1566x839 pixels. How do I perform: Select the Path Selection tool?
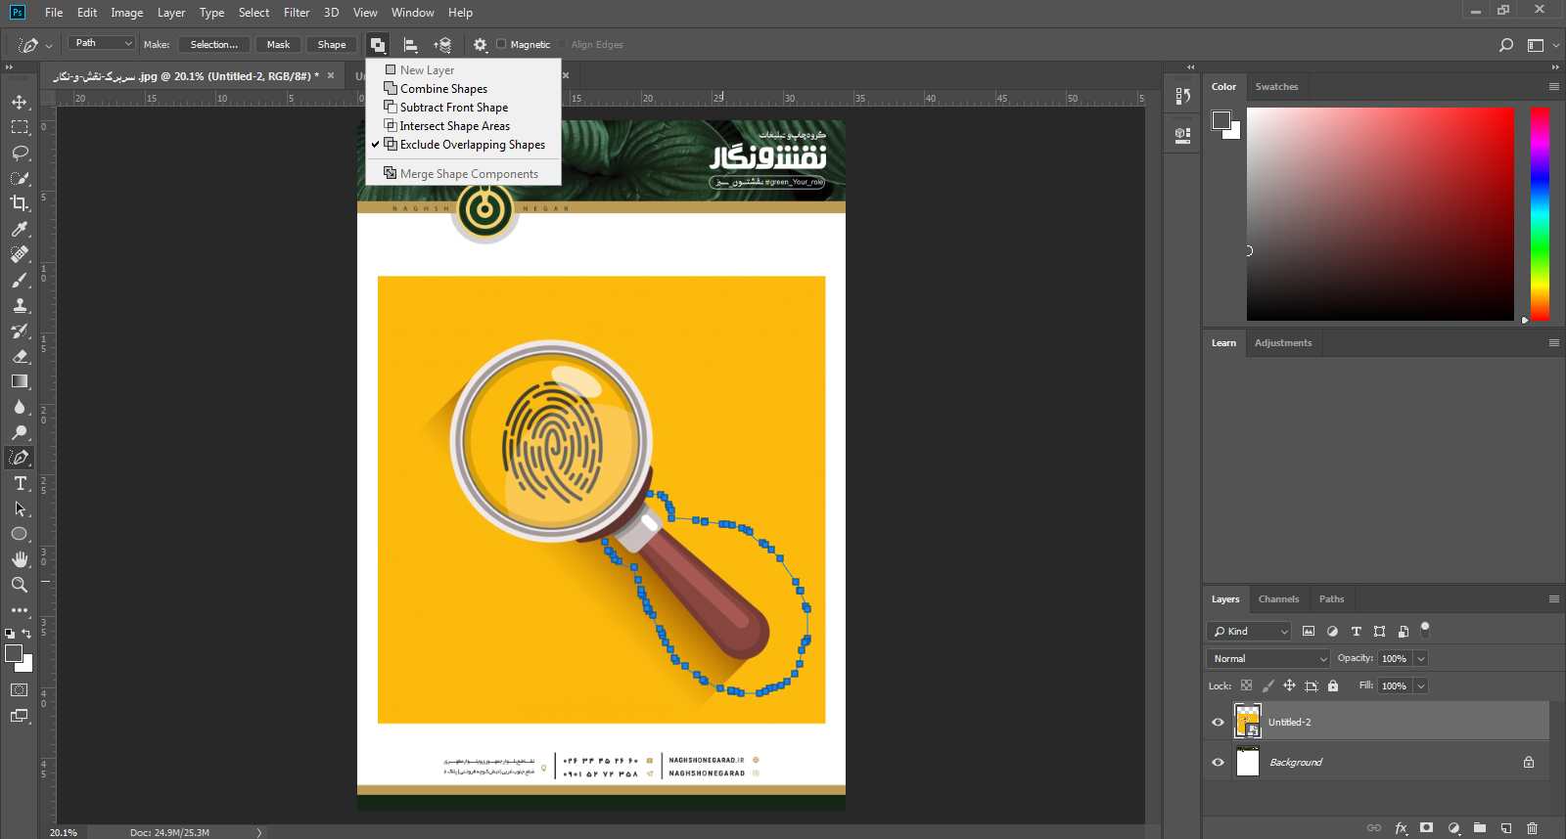20,508
